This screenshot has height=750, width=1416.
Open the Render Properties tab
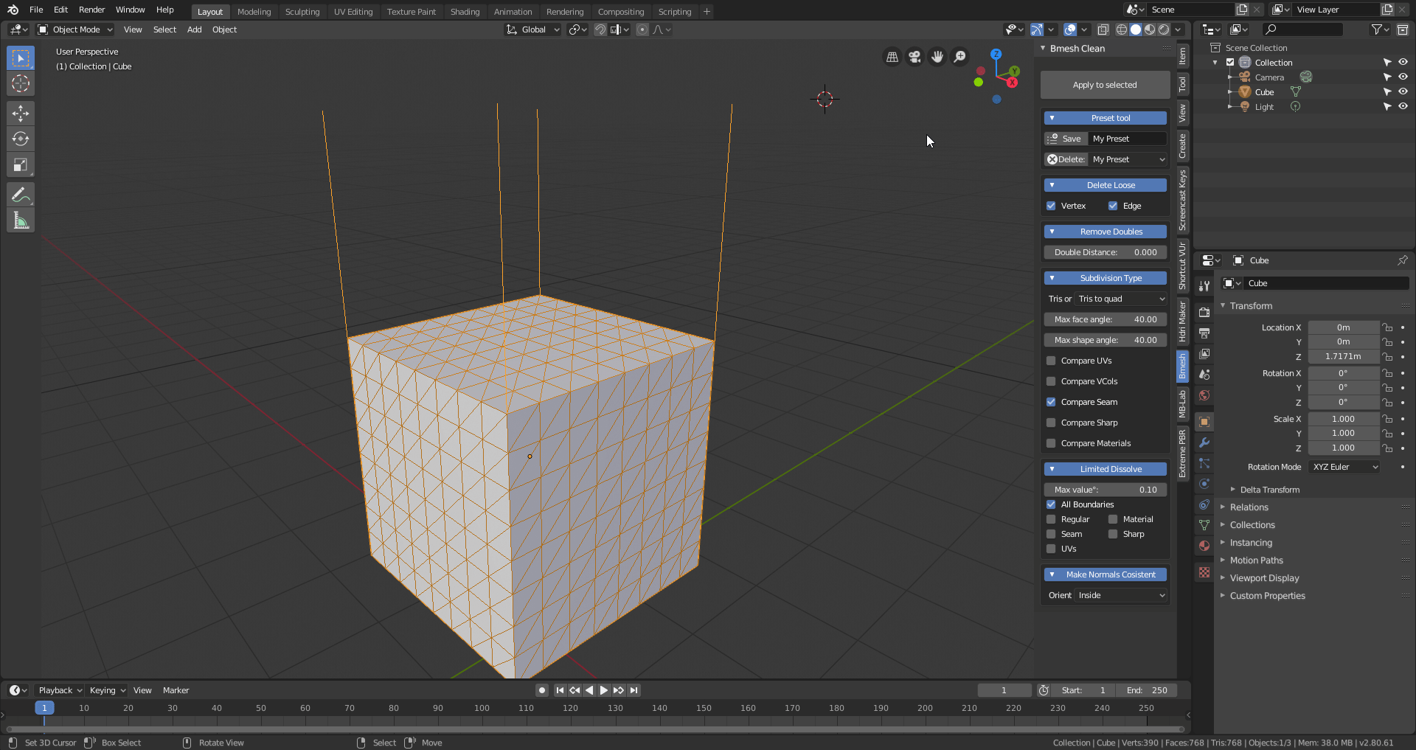click(x=1204, y=312)
